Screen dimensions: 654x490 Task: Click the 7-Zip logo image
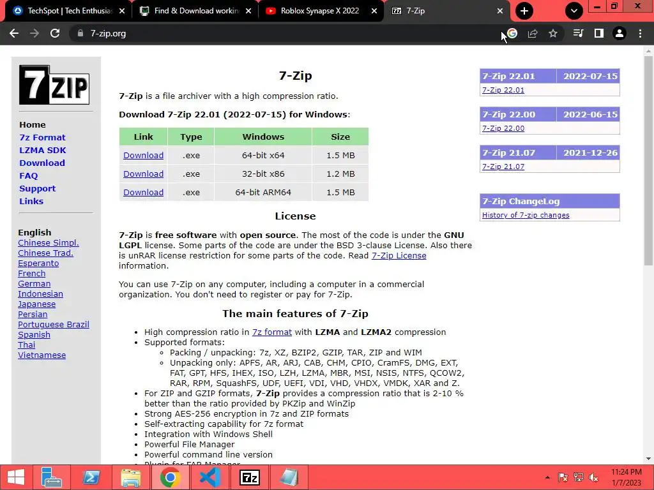54,85
